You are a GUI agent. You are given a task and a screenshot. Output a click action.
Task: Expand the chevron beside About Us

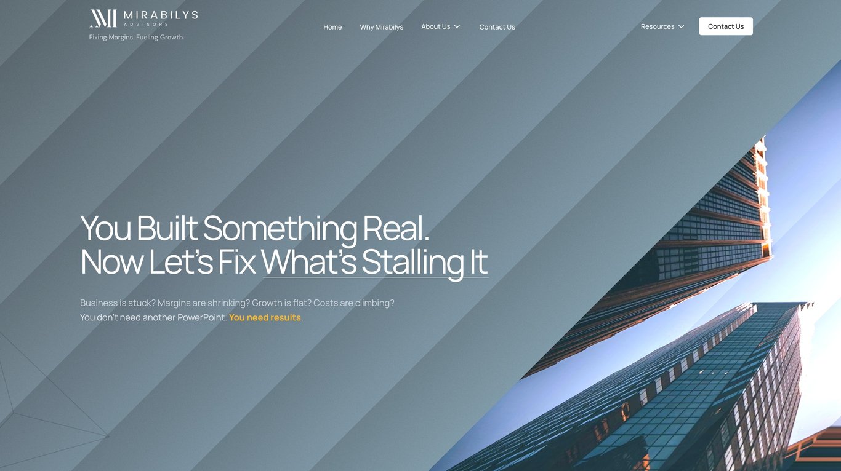click(457, 26)
